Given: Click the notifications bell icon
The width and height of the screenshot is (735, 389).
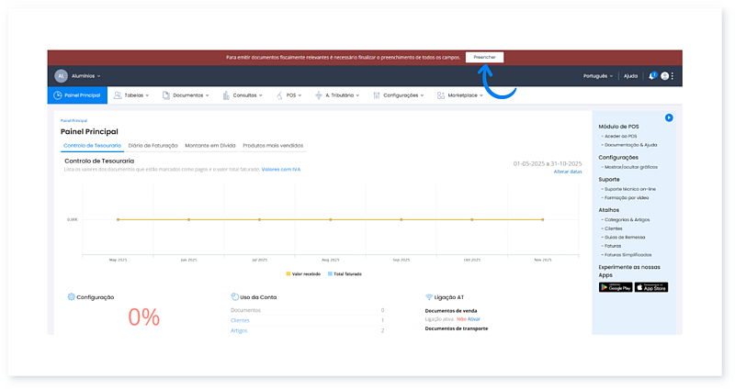Looking at the screenshot, I should pos(651,76).
